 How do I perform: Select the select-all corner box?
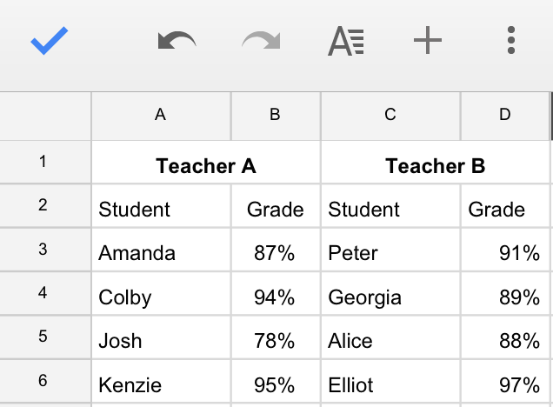click(45, 116)
